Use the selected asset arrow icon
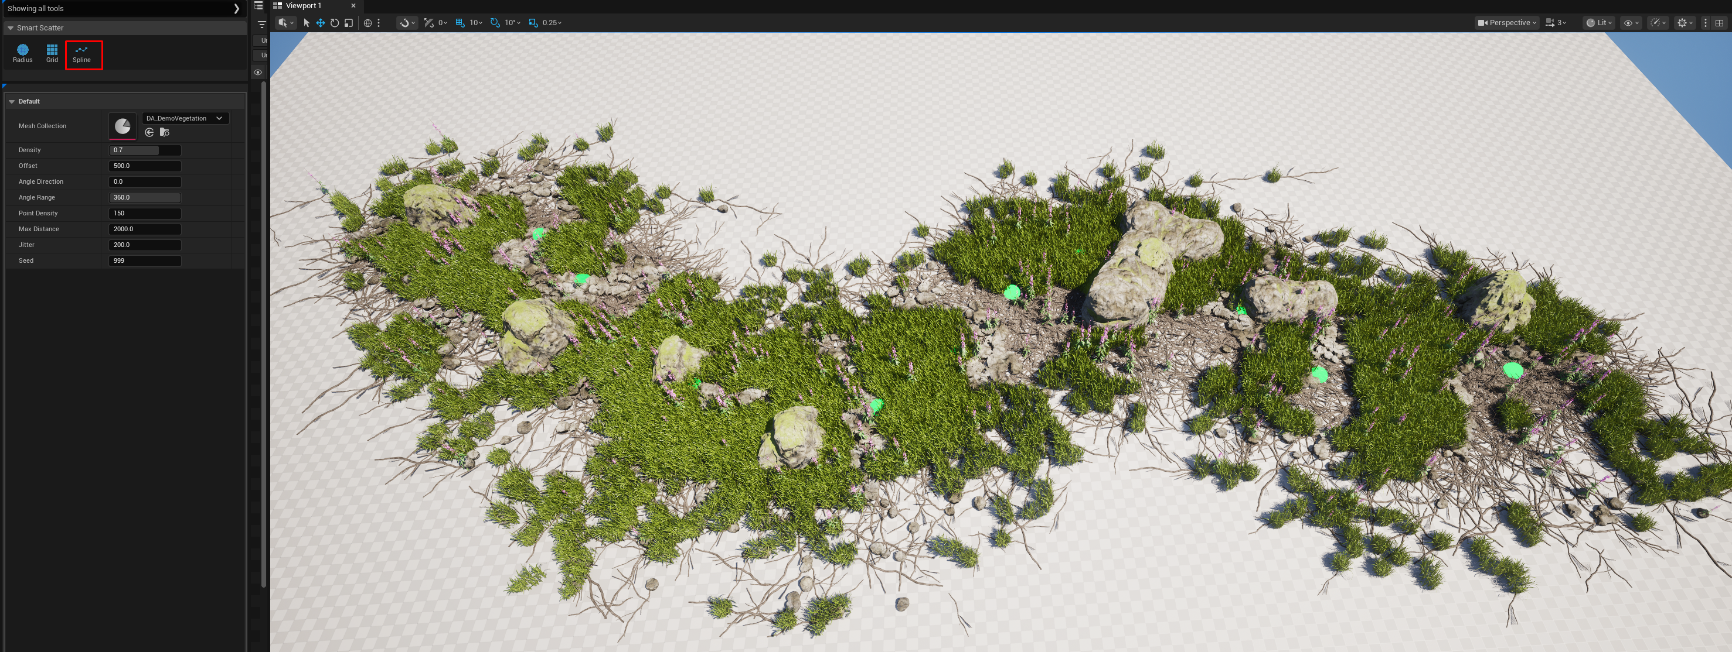The width and height of the screenshot is (1732, 652). (x=149, y=132)
